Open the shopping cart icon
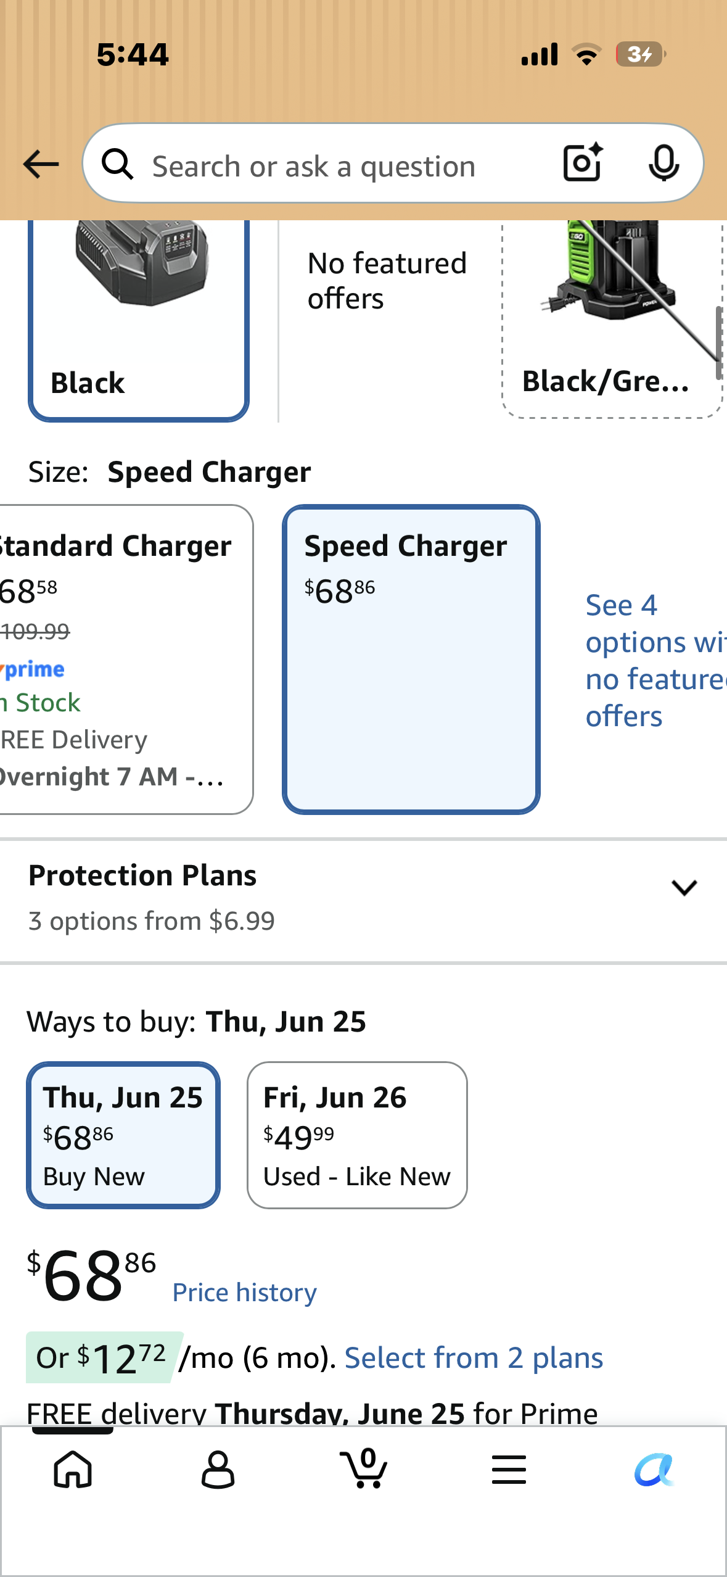 [x=364, y=1468]
